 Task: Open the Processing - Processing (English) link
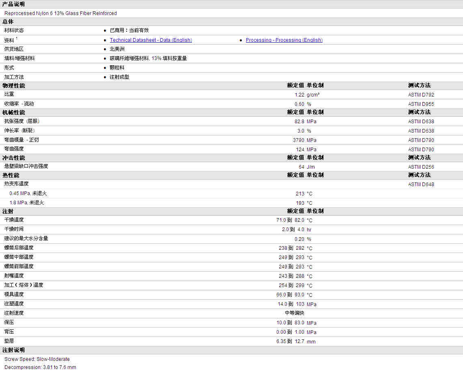(284, 40)
